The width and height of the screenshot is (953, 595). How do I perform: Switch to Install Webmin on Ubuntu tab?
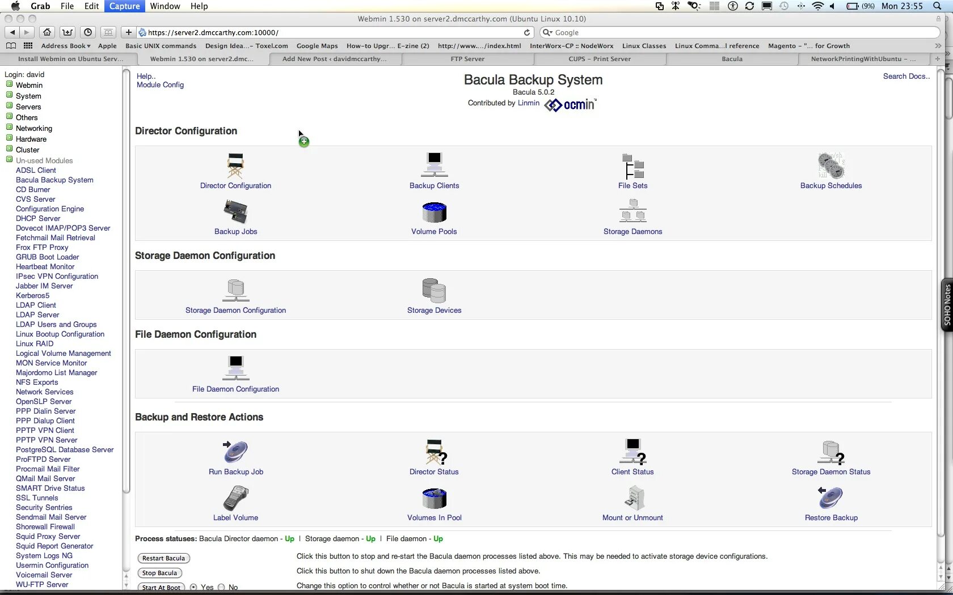point(70,59)
